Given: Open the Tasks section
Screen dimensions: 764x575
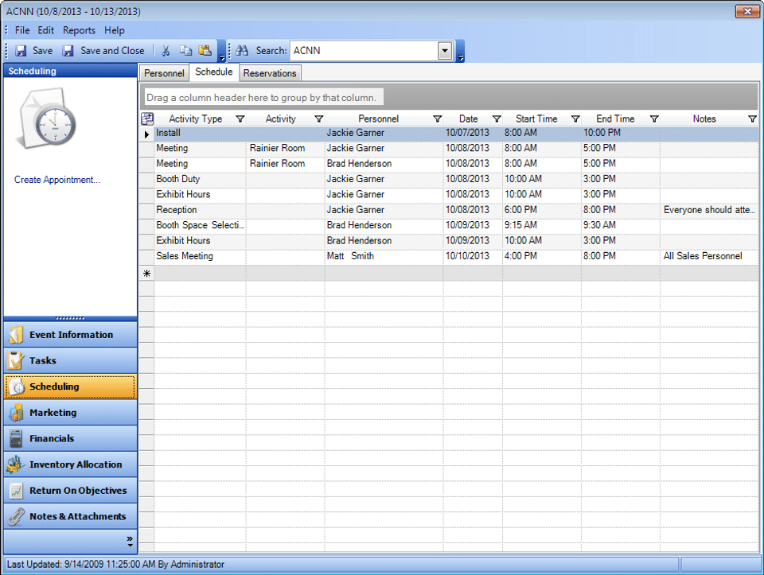Looking at the screenshot, I should 70,361.
